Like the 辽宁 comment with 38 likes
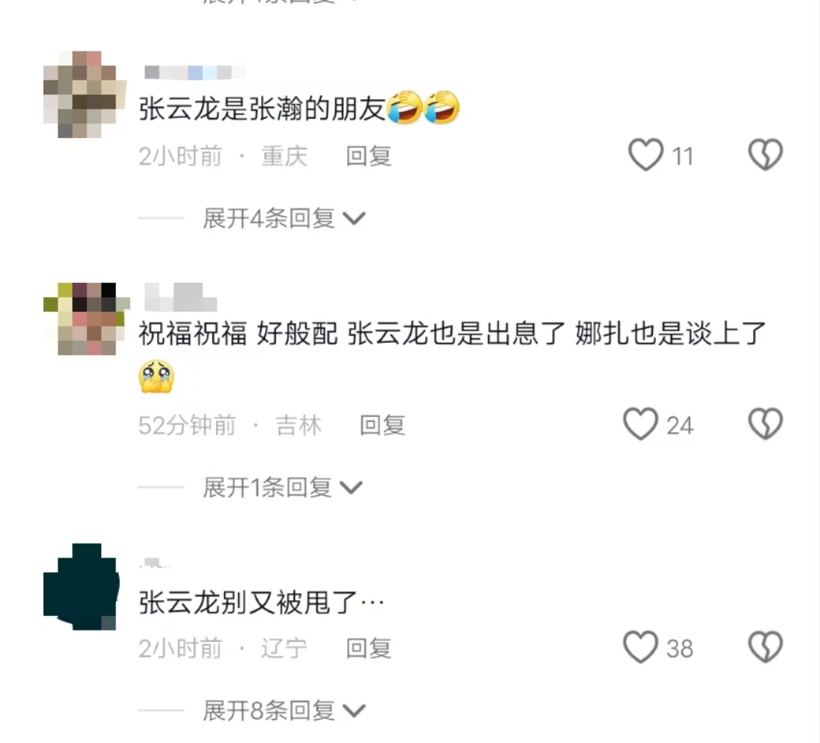Screen dimensions: 820x743 641,647
